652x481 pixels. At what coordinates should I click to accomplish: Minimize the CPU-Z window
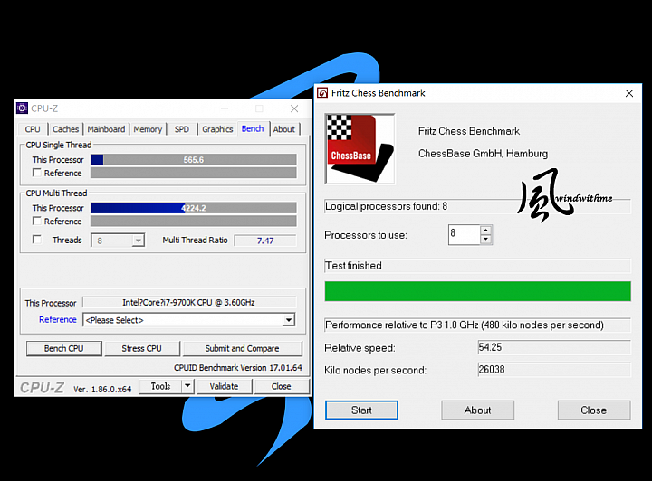(225, 108)
